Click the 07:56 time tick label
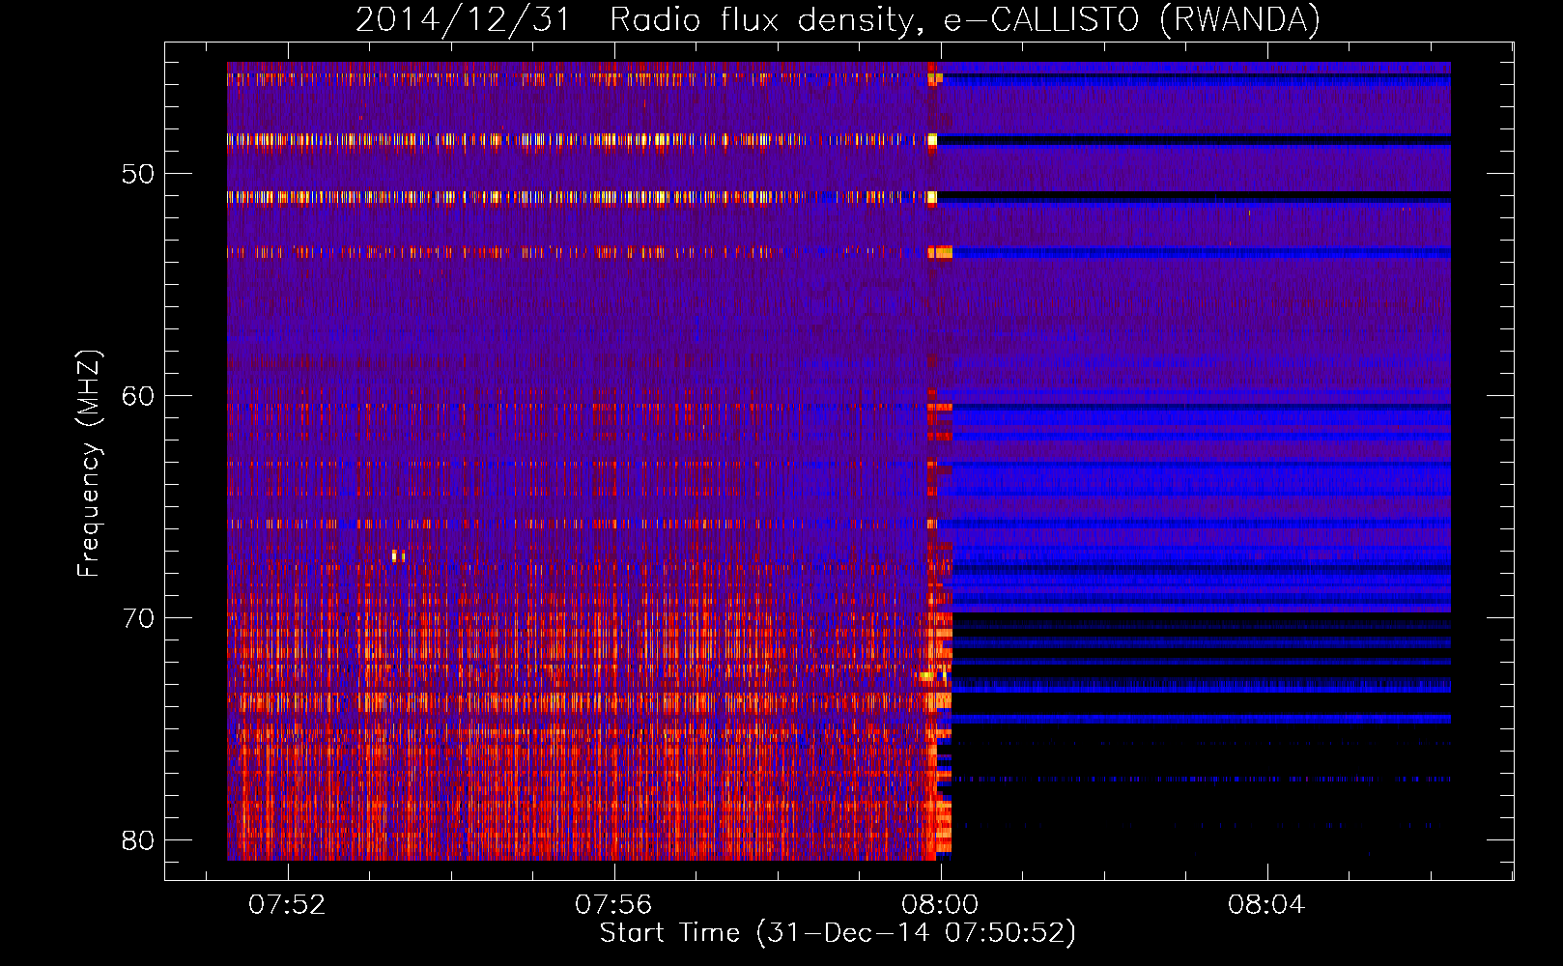 pyautogui.click(x=613, y=905)
